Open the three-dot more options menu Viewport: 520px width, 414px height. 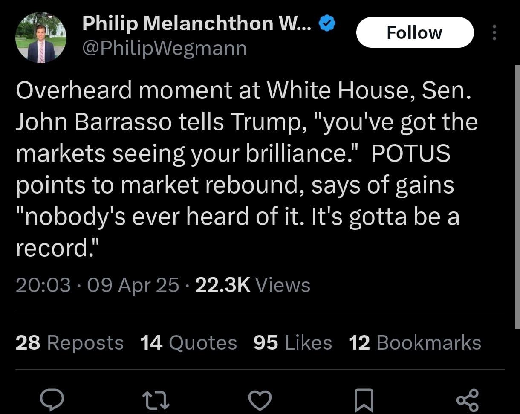(x=494, y=32)
